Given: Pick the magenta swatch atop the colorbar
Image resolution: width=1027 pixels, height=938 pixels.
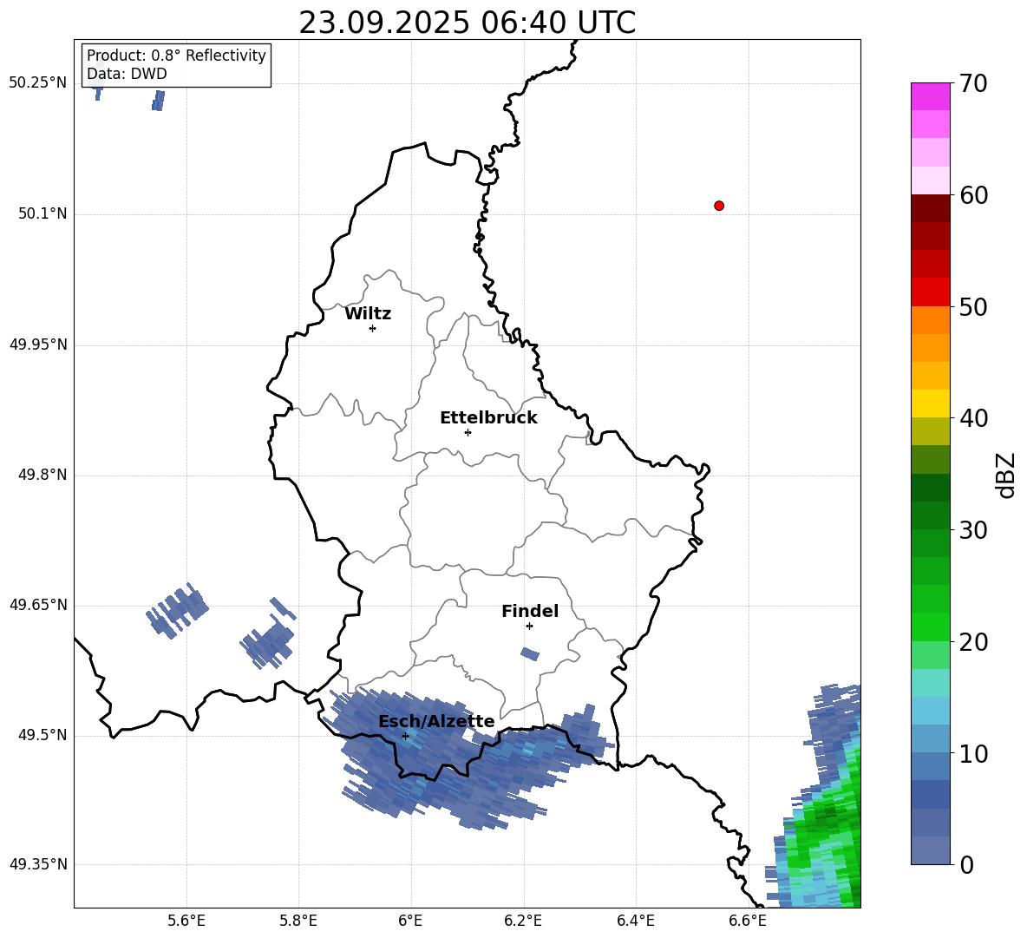Looking at the screenshot, I should tap(930, 96).
